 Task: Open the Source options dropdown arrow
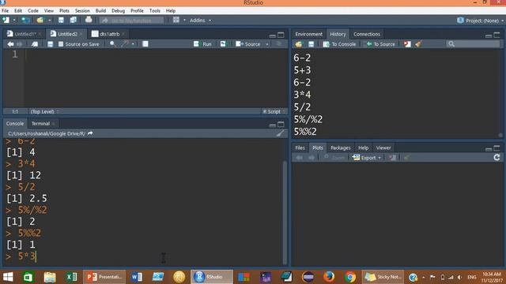(267, 44)
